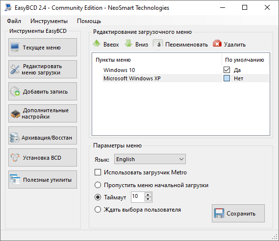The width and height of the screenshot is (279, 241).
Task: Click the red Удалить delete icon
Action: [x=217, y=44]
